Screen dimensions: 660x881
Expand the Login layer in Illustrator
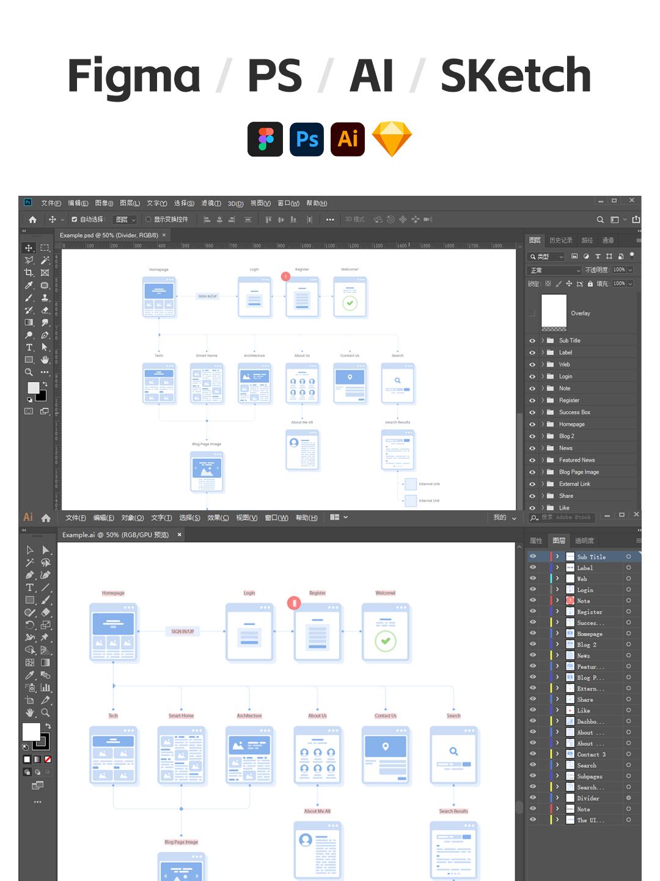pyautogui.click(x=557, y=590)
